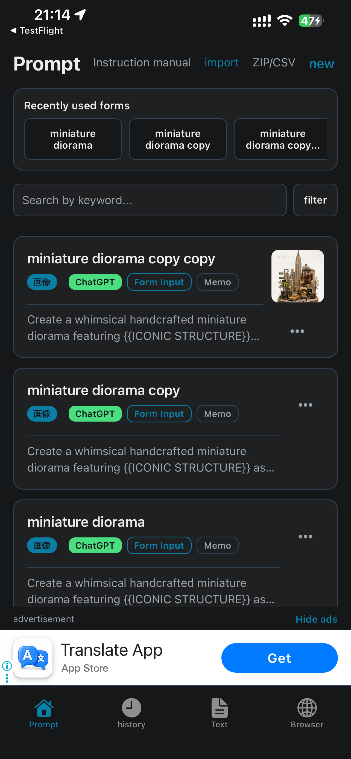Open the filter button
The width and height of the screenshot is (351, 759).
[x=315, y=200]
